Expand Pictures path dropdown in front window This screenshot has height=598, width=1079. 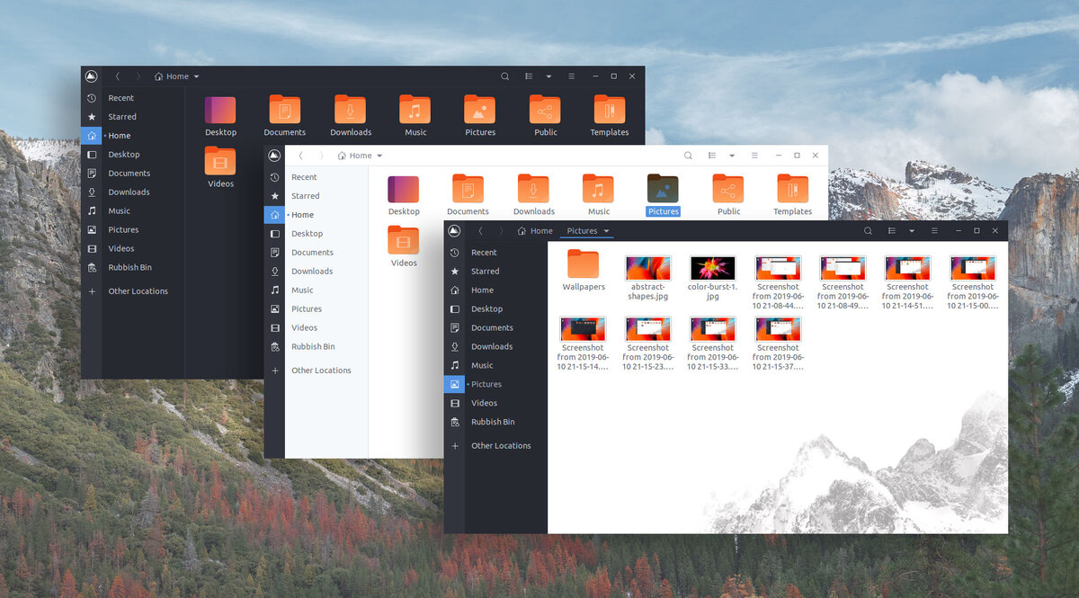click(607, 231)
